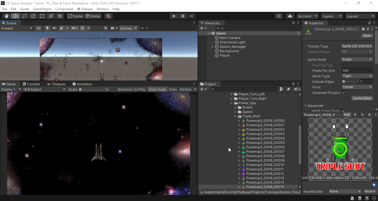Open the Filebase menu
Viewport: 378px width, 201px height.
(85, 9)
